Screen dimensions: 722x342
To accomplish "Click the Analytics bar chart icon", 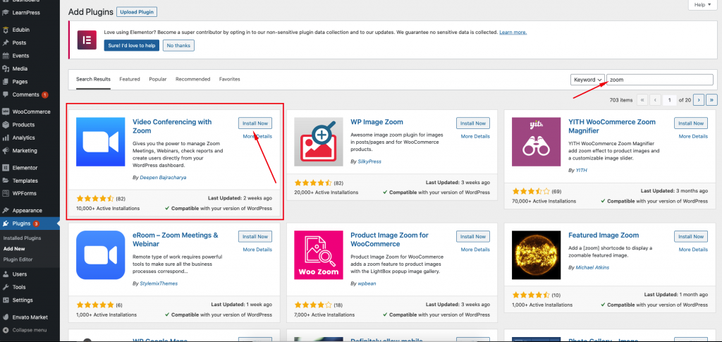I will [x=6, y=138].
